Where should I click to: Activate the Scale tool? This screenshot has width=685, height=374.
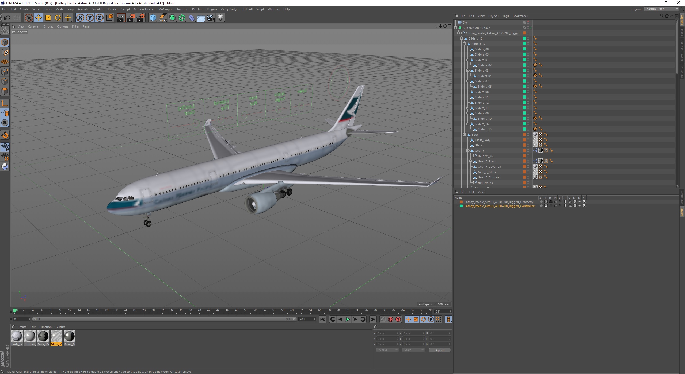tap(48, 18)
